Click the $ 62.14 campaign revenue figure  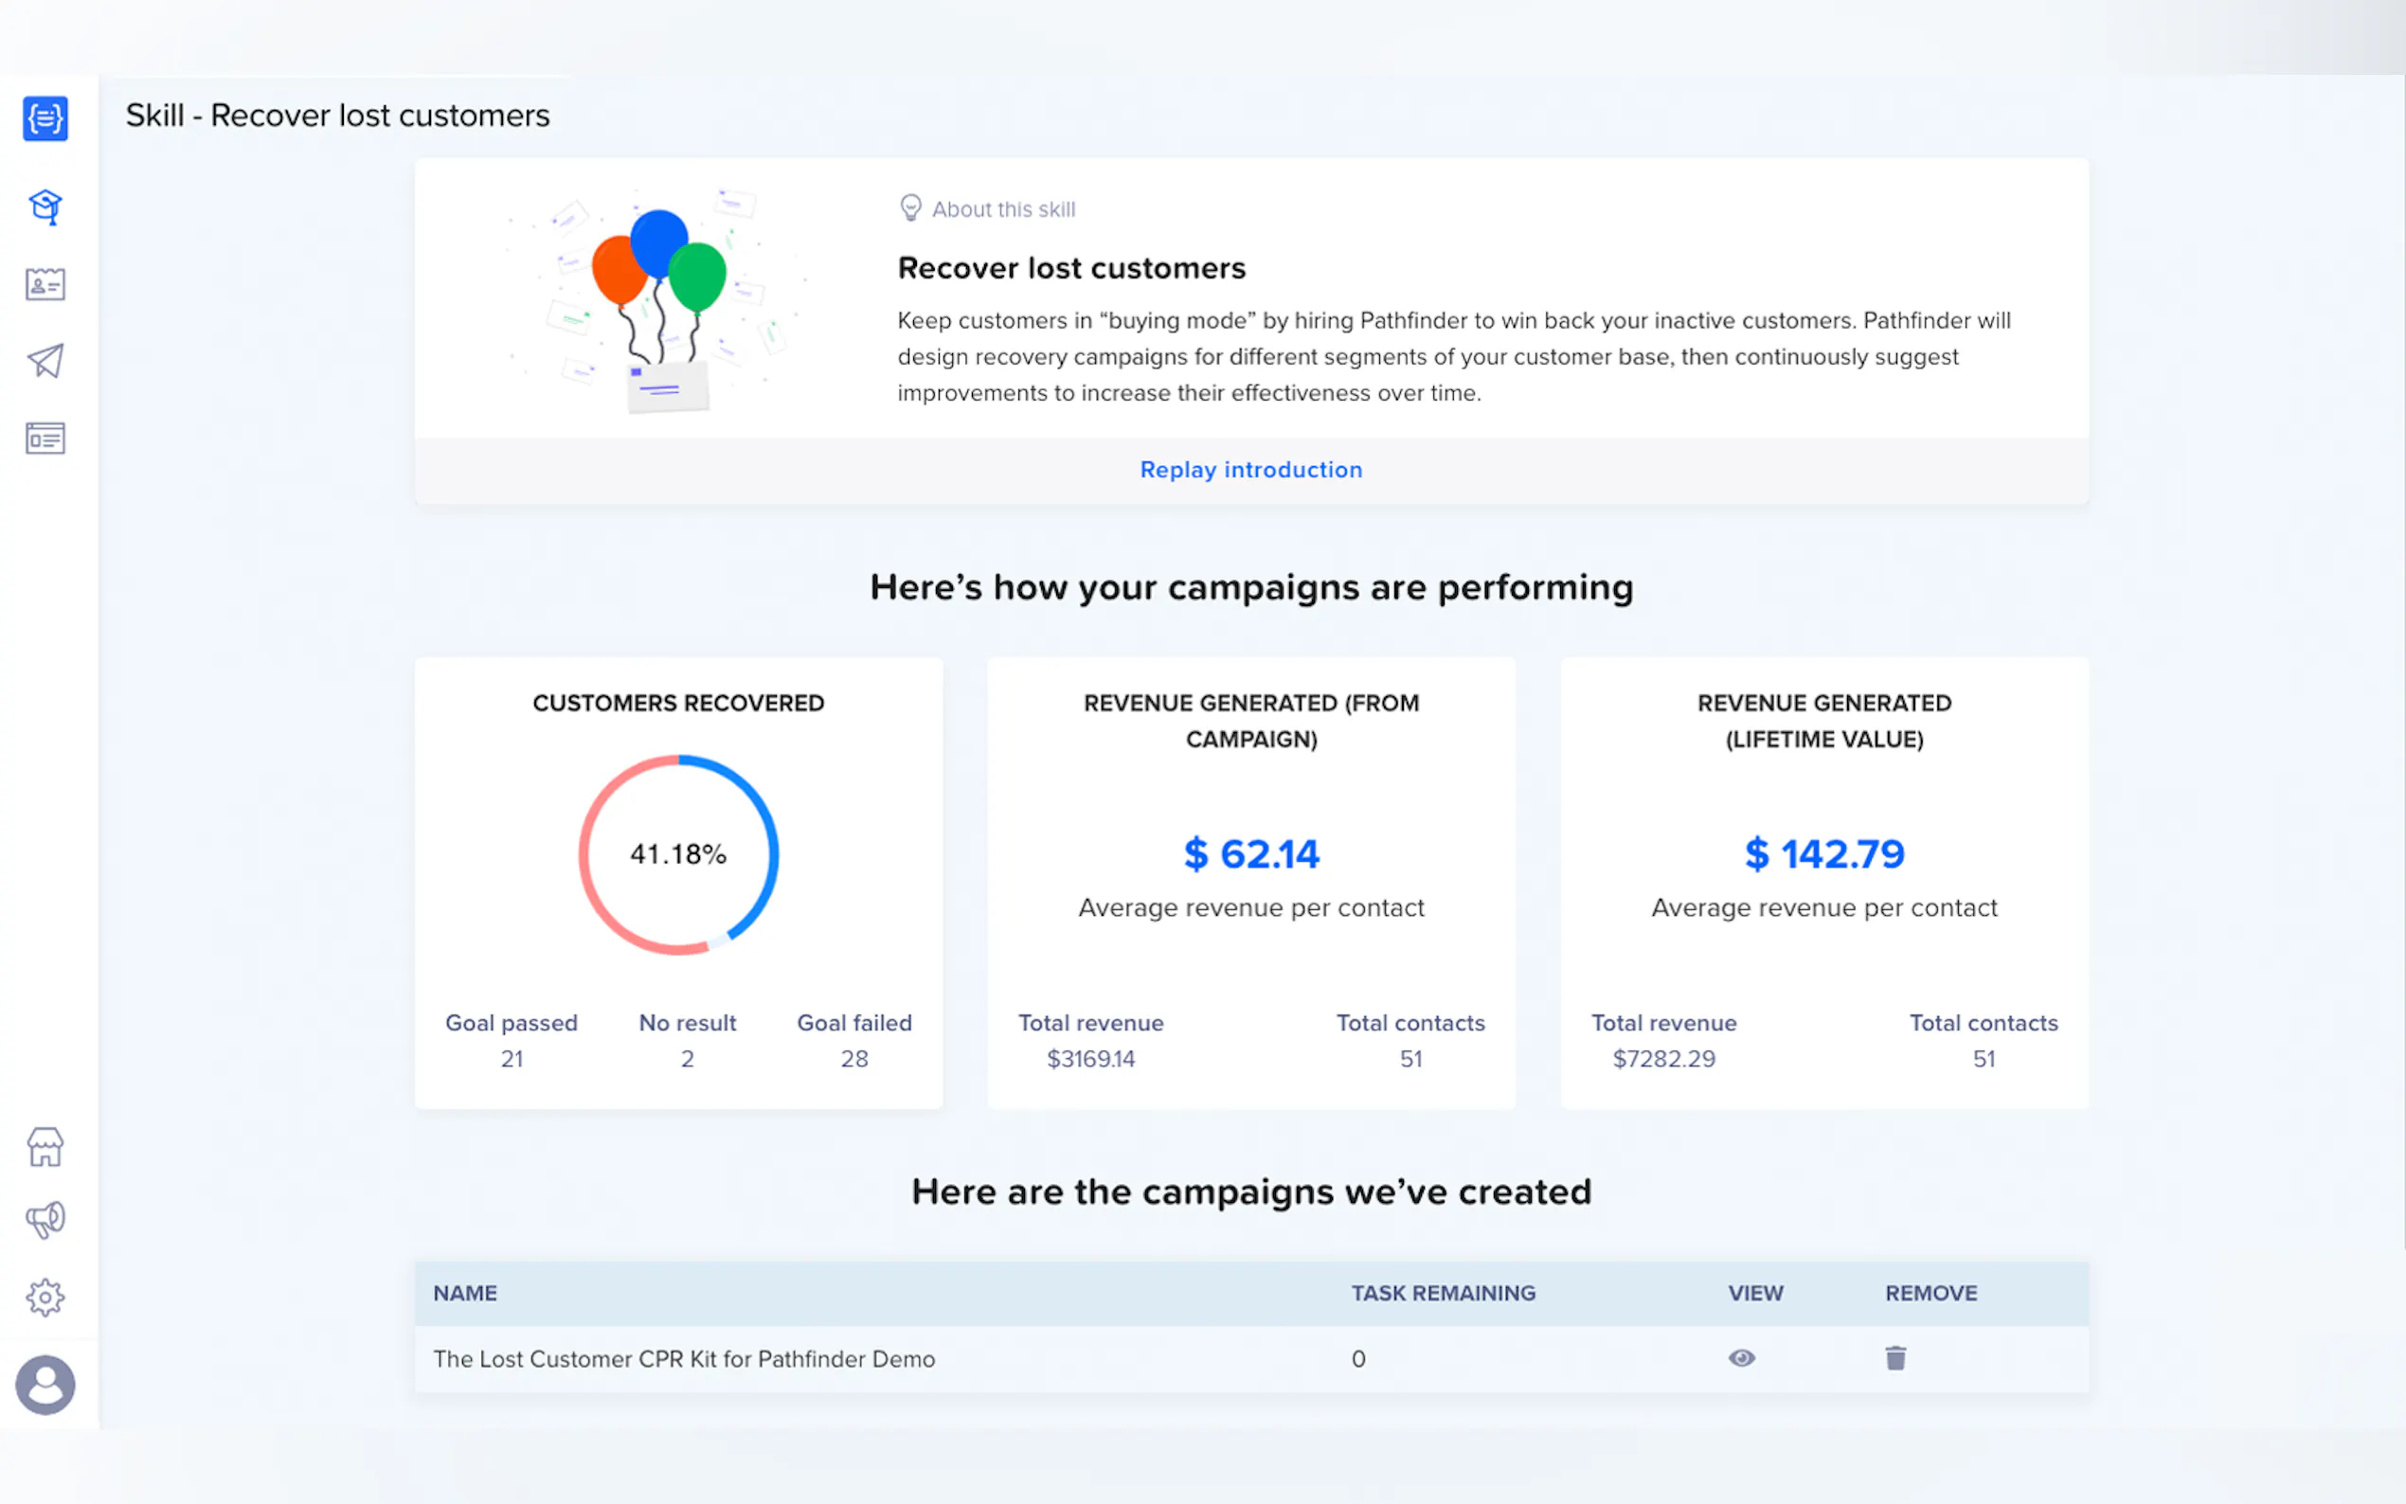pos(1250,853)
